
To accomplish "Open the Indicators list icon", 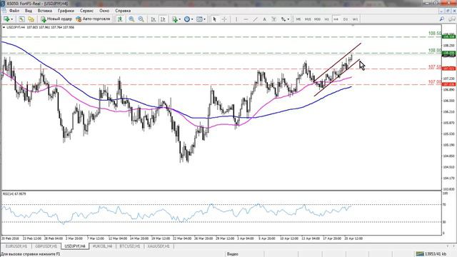I will click(x=175, y=19).
